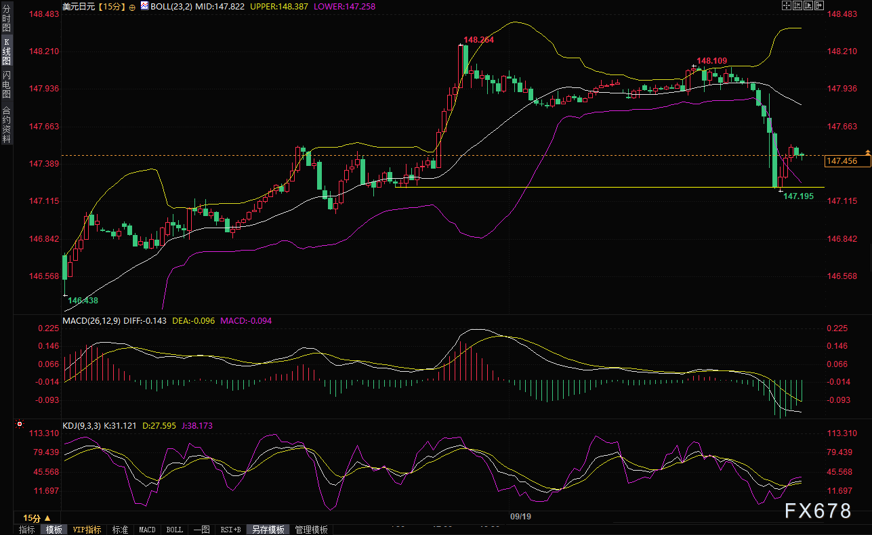Click the rightmost panel export arrow icon
Screen dimensions: 872x535
tap(818, 5)
